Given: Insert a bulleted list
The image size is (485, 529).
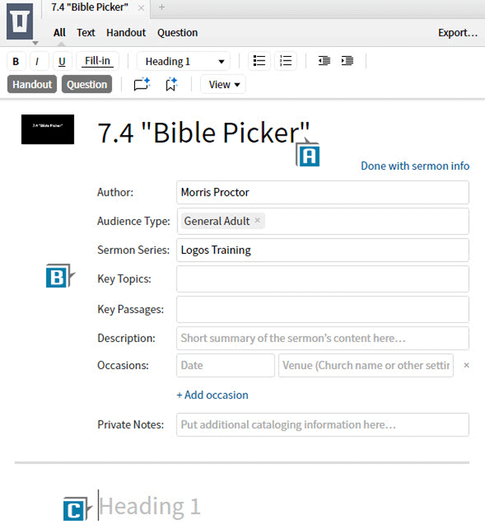Looking at the screenshot, I should tap(259, 61).
